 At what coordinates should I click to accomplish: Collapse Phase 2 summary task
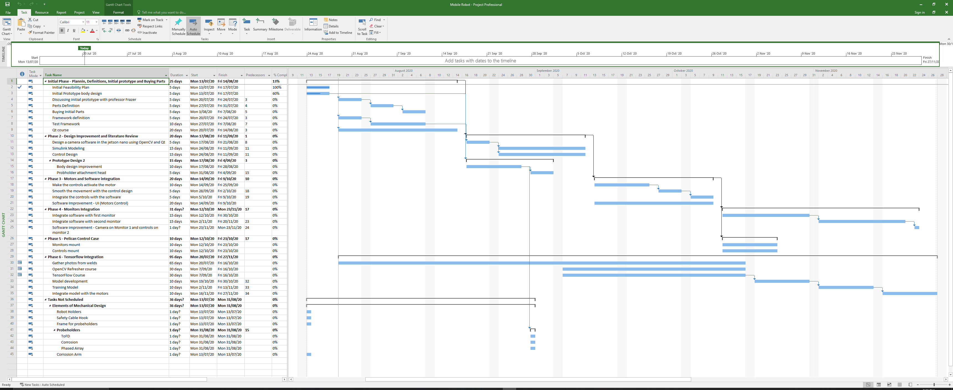coord(46,136)
